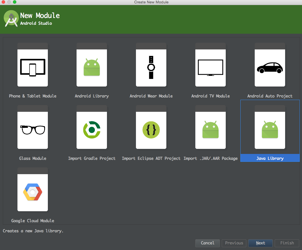This screenshot has width=302, height=250.
Task: Click the Java Library module icon
Action: (270, 130)
